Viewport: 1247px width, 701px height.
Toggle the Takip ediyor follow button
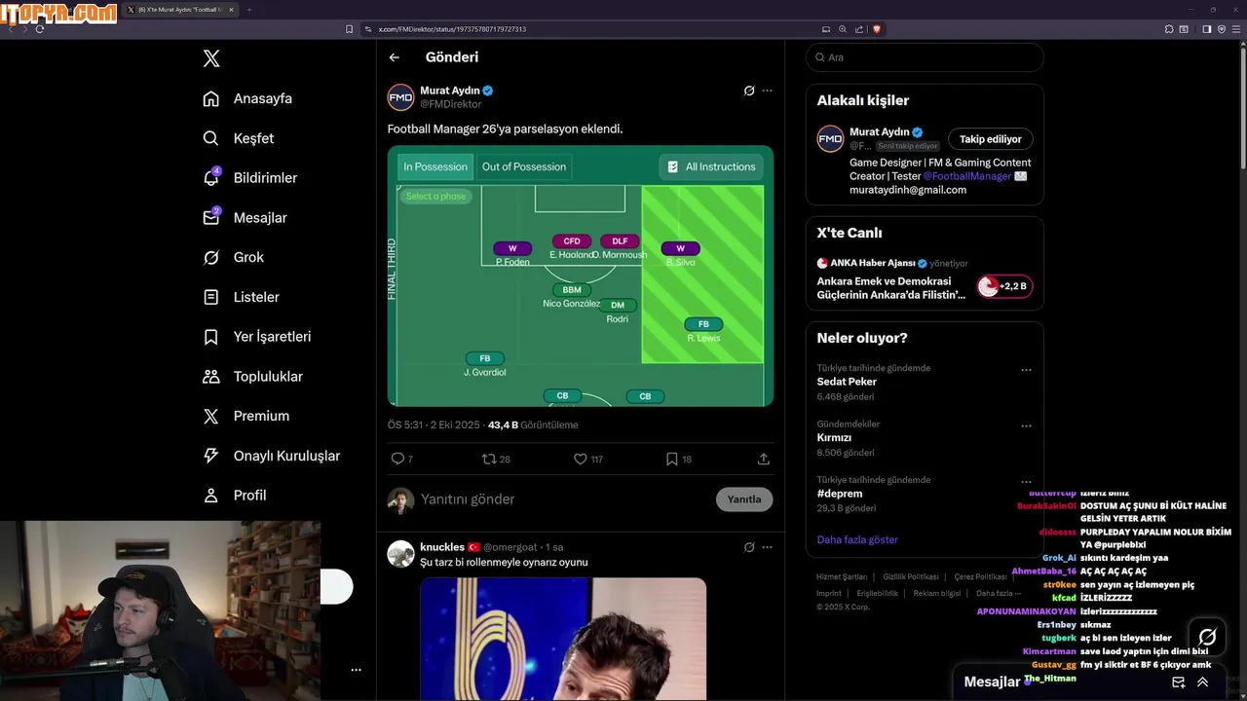coord(991,139)
